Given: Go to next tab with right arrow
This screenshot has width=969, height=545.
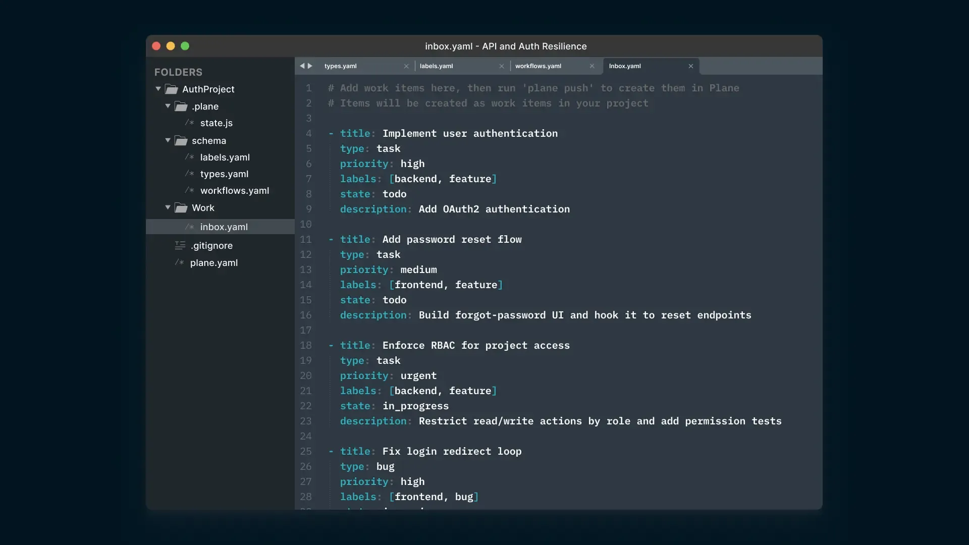Looking at the screenshot, I should pyautogui.click(x=310, y=66).
